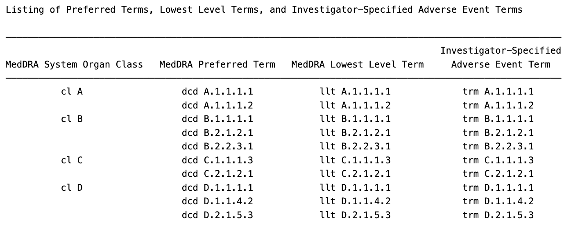Click investigator term trm C.2.1.2.1
The width and height of the screenshot is (571, 235).
[498, 174]
